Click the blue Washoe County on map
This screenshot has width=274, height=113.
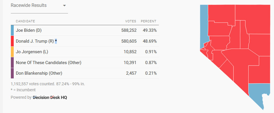(x=204, y=26)
